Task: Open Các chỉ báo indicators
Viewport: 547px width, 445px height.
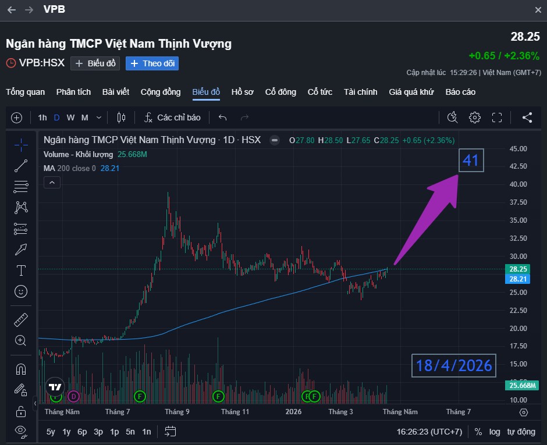Action: [x=172, y=118]
